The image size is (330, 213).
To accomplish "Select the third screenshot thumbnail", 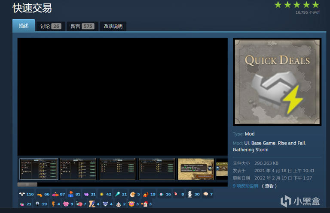I will tap(117, 169).
